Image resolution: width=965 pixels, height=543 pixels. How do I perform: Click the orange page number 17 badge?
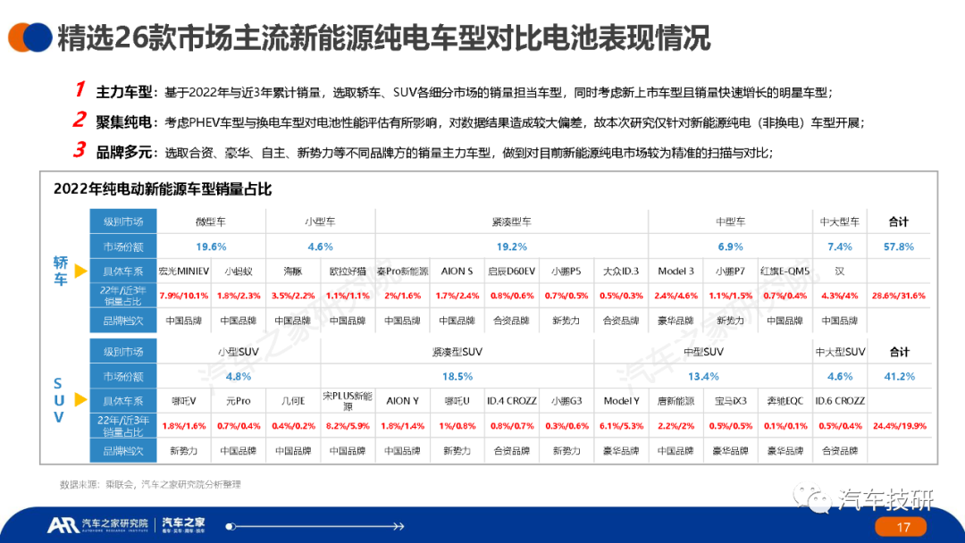point(901,527)
